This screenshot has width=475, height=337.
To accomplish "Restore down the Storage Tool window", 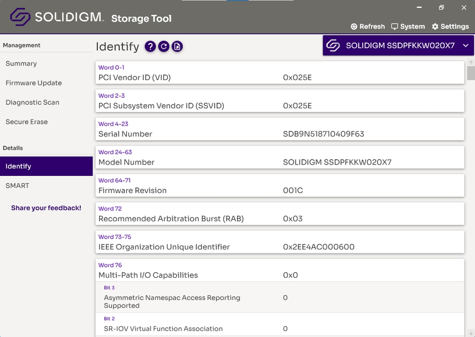I will click(441, 7).
